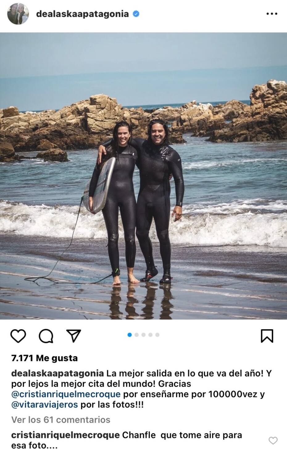287x453 pixels.
Task: Select the fourth carousel dot
Action: pos(150,335)
